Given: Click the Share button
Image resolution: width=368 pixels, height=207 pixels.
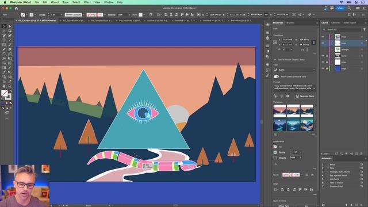Looking at the screenshot, I should (340, 8).
